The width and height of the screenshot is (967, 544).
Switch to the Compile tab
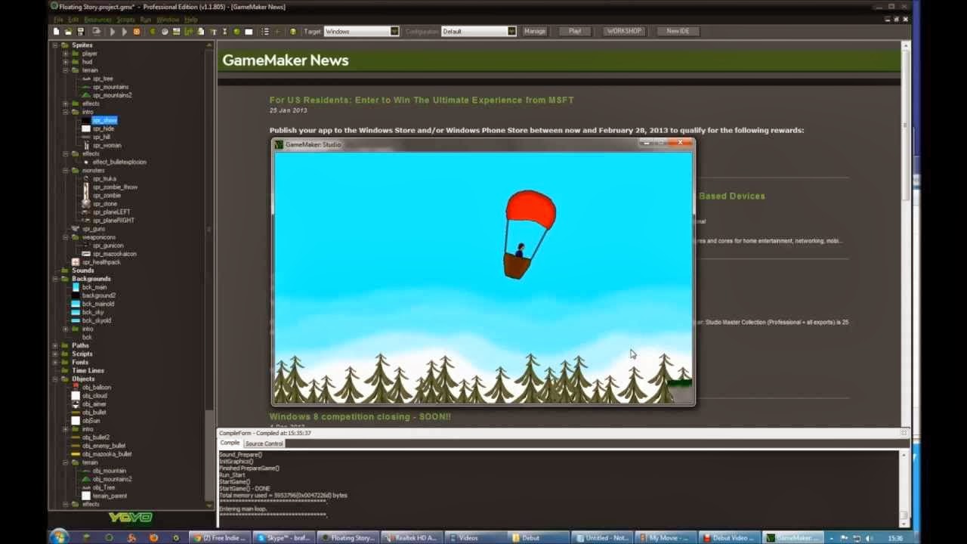[x=230, y=443]
